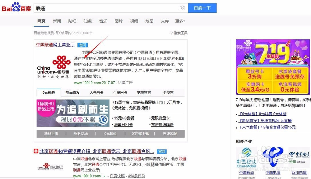The height and width of the screenshot is (179, 311).
Task: Click China Telecom blue logo icon
Action: point(273,158)
